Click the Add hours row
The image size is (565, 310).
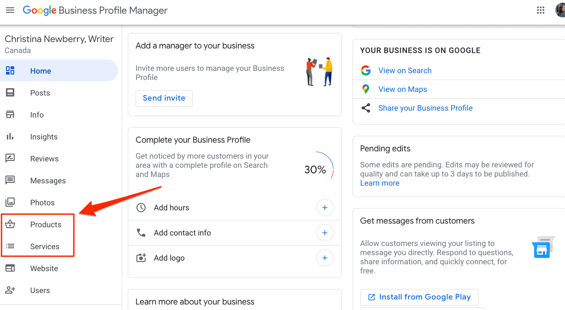pos(234,208)
